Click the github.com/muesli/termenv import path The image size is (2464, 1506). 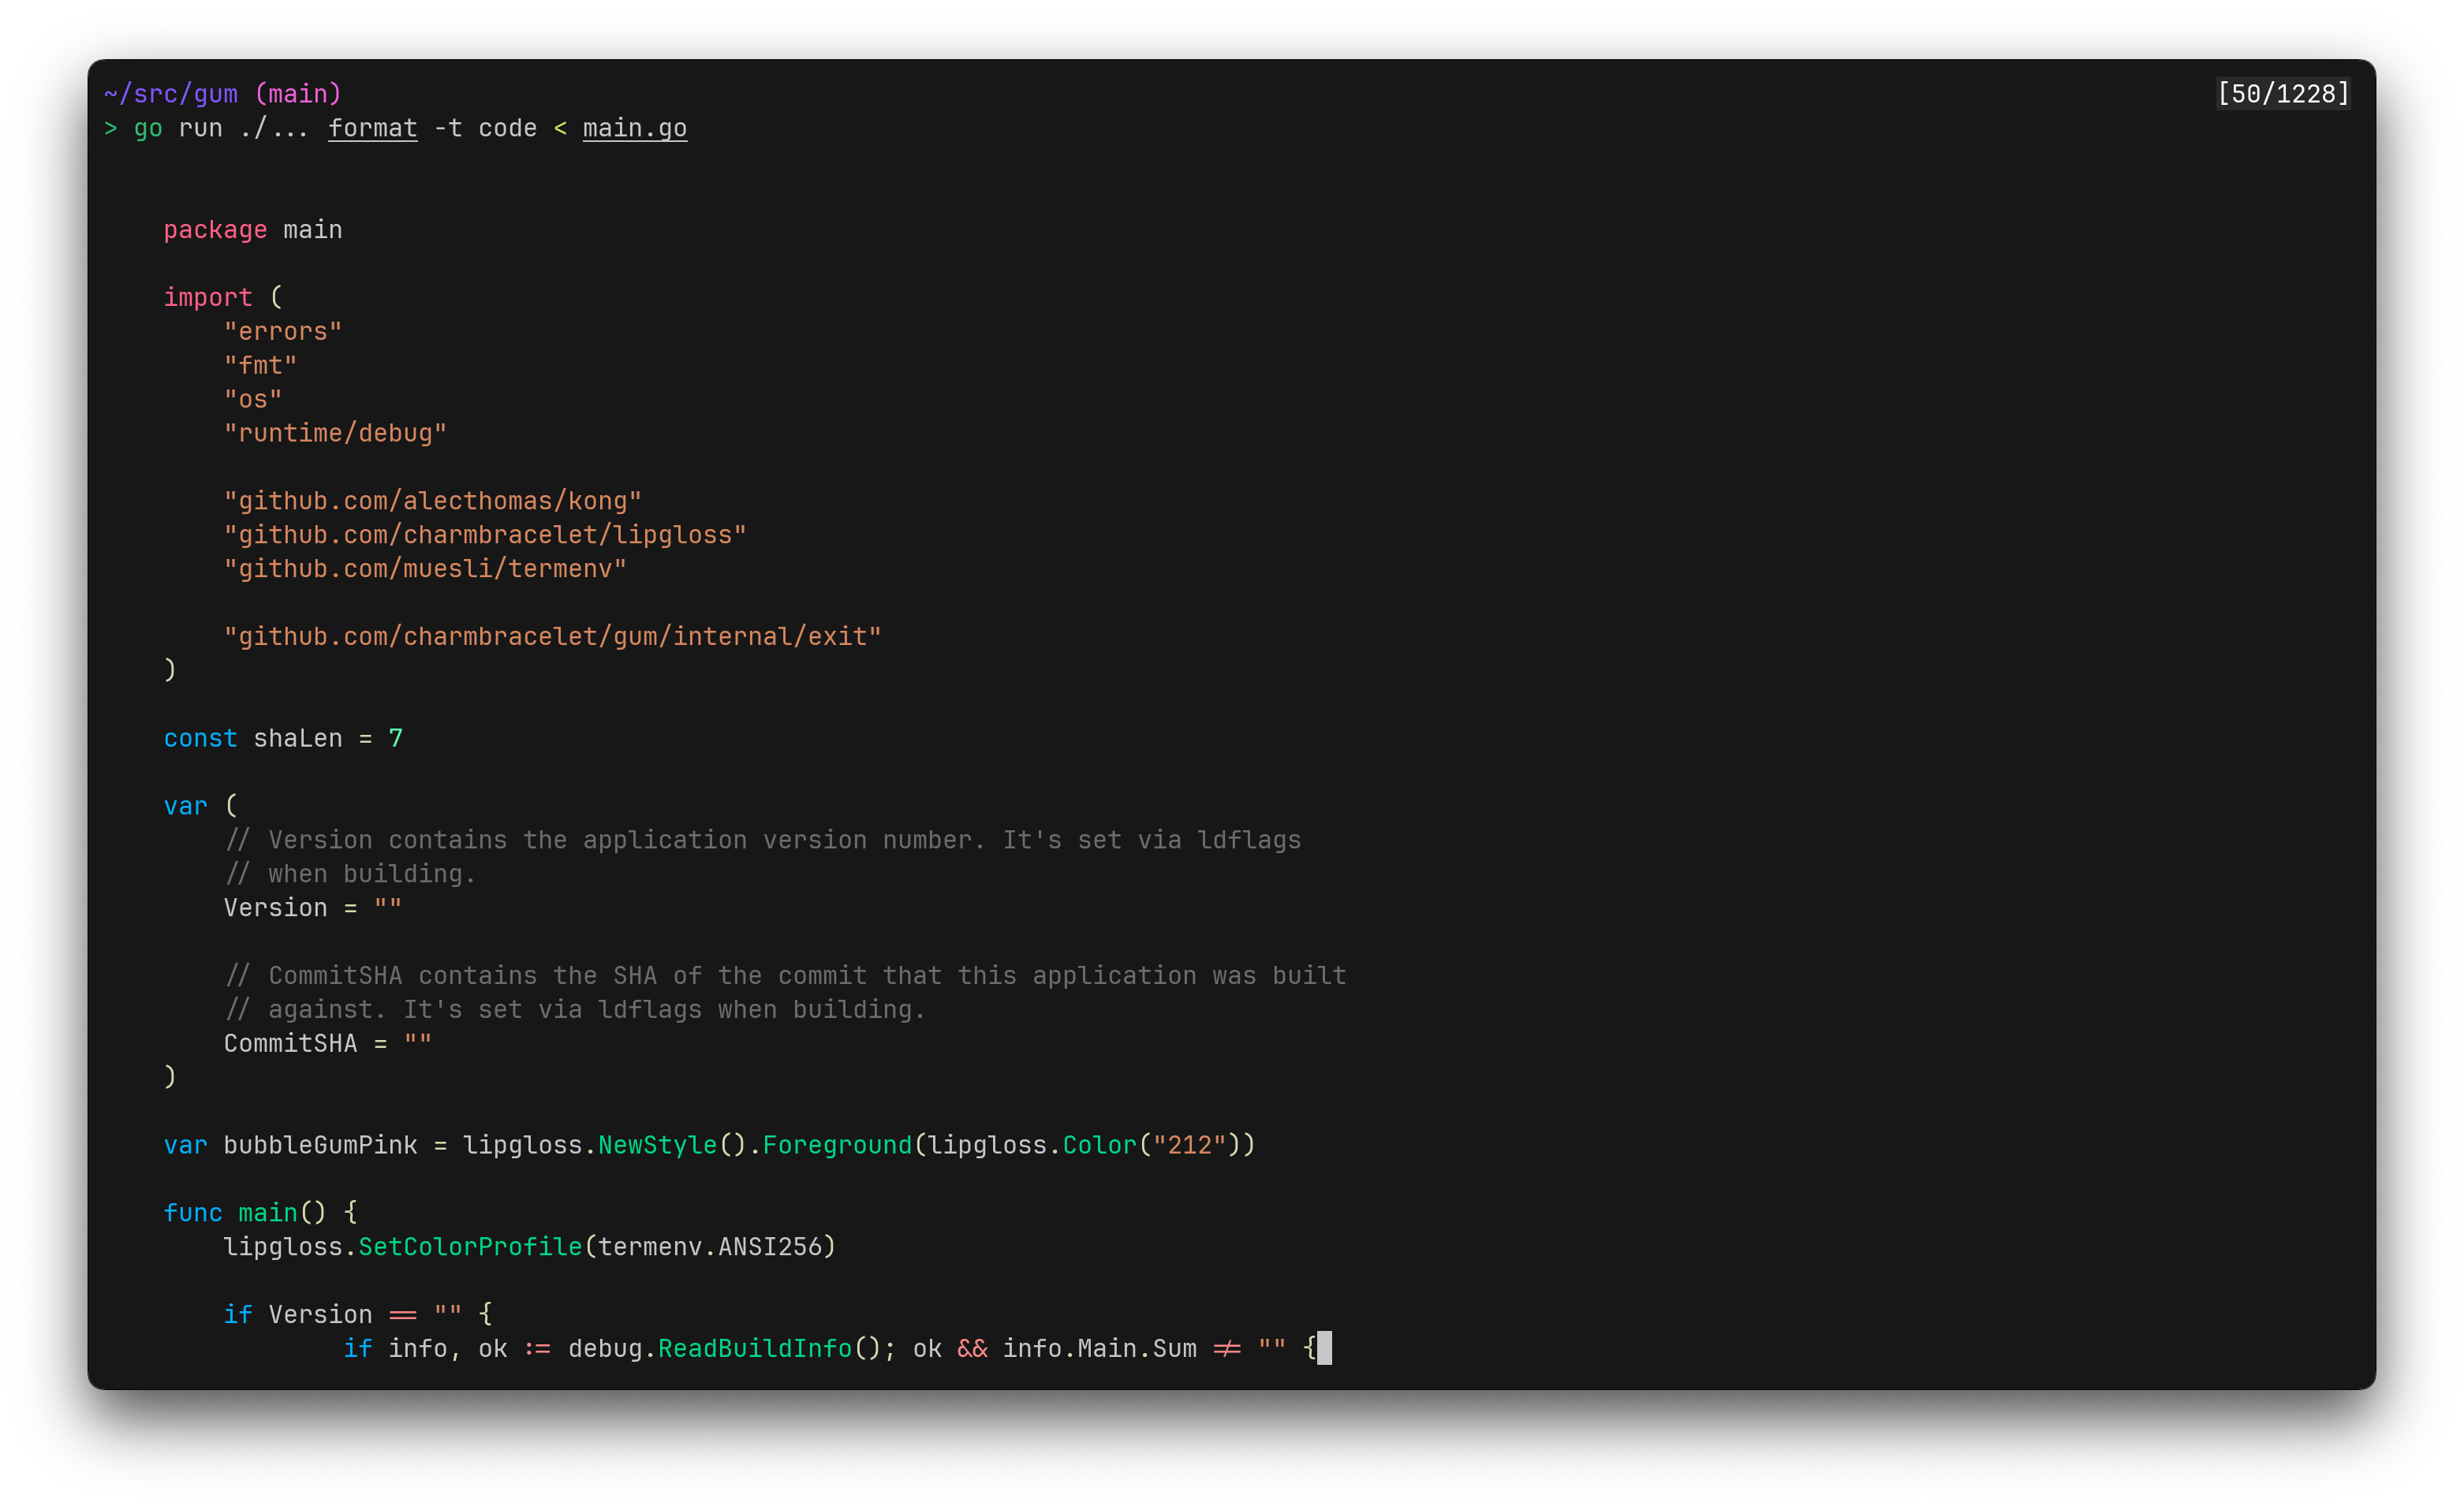(424, 568)
